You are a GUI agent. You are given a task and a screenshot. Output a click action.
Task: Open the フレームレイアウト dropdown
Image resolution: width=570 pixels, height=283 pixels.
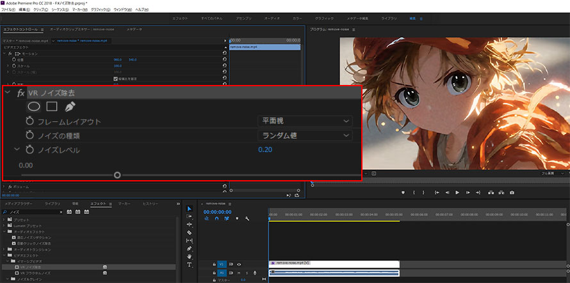coord(304,121)
